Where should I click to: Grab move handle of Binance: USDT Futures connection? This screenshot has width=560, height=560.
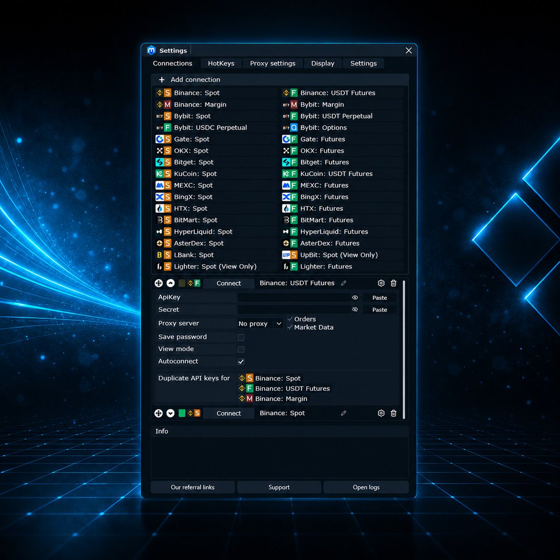159,283
